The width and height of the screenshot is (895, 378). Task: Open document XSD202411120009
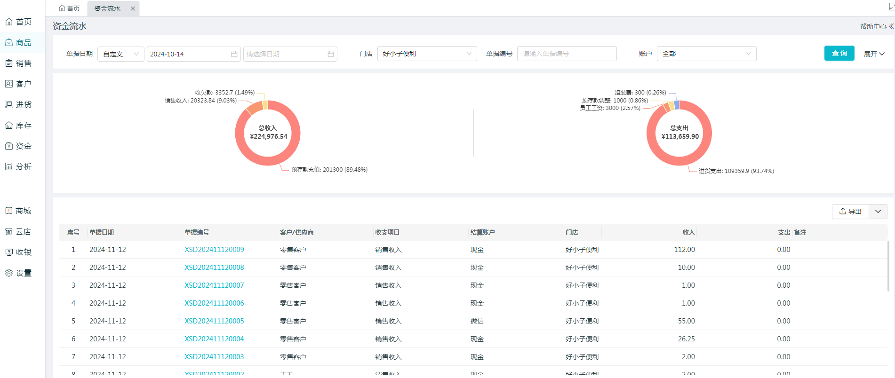coord(214,250)
